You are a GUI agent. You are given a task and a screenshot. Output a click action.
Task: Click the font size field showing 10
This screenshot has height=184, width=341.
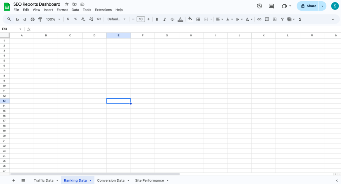(x=141, y=19)
